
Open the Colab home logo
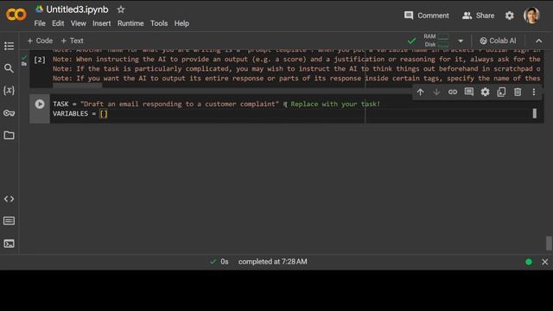(x=16, y=15)
